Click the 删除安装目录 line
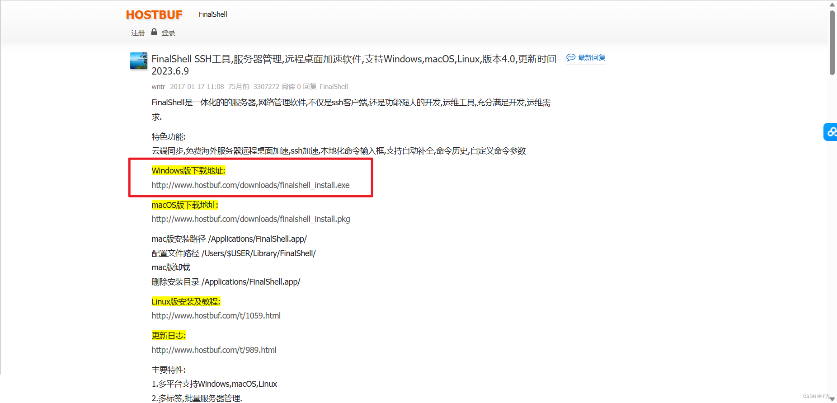This screenshot has height=403, width=837. pyautogui.click(x=226, y=282)
